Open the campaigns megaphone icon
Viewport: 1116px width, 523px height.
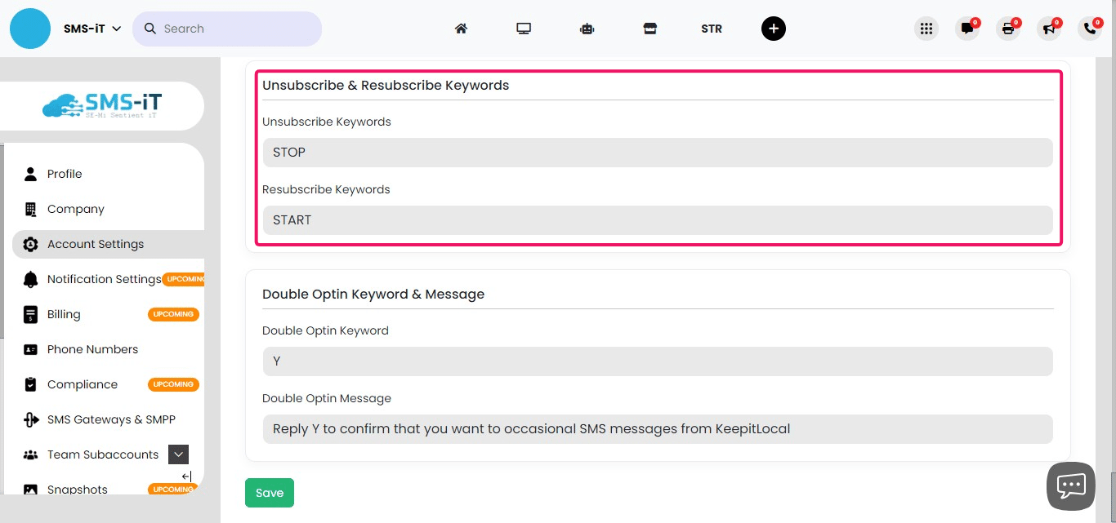1049,29
